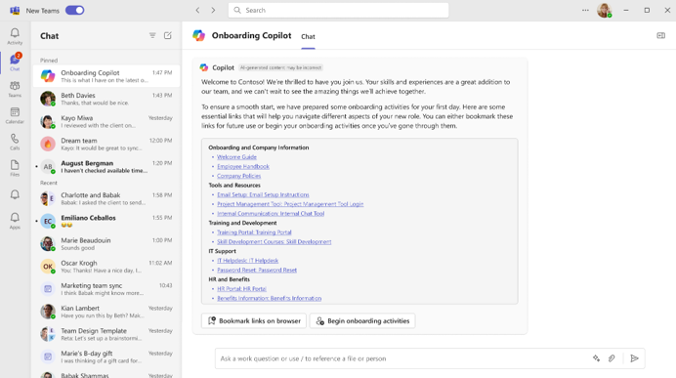
Task: Open chat with Marie Beaudouin
Action: (x=106, y=244)
